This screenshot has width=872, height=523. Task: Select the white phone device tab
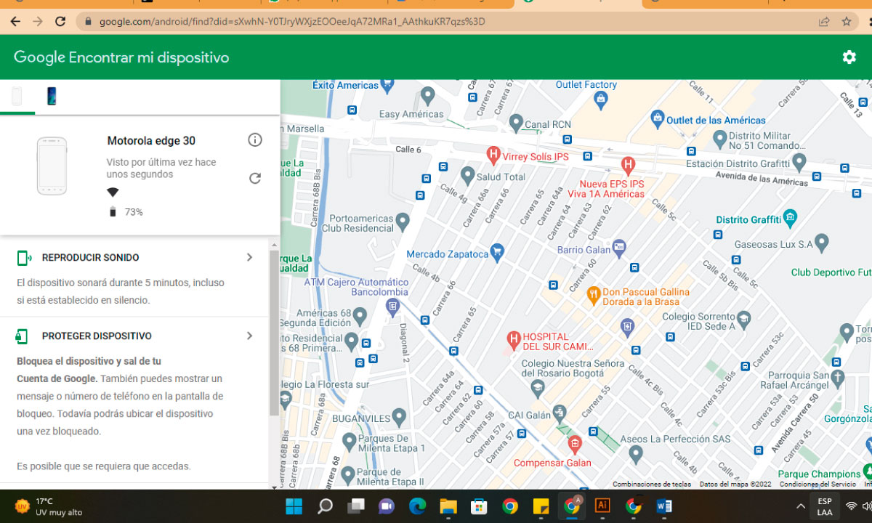coord(17,96)
